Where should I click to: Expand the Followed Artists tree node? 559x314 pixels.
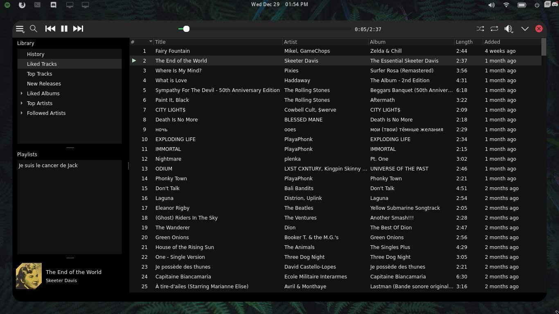tap(22, 113)
